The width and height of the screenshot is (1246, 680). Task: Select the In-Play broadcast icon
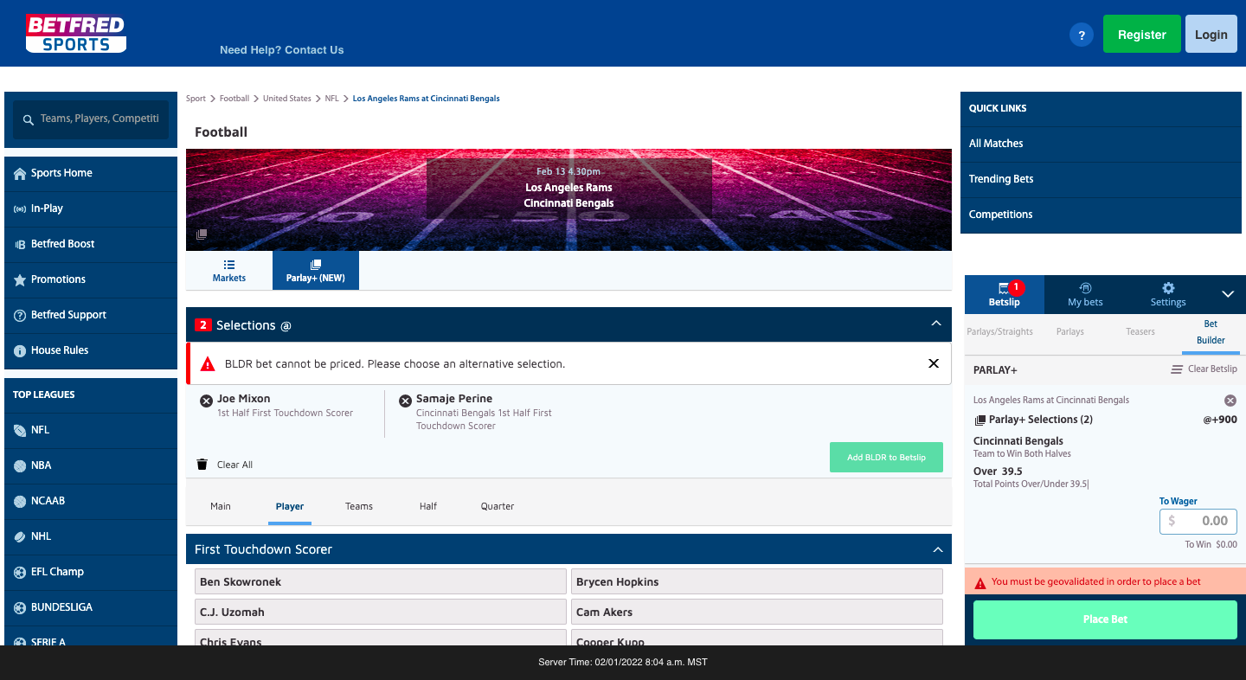click(x=21, y=208)
